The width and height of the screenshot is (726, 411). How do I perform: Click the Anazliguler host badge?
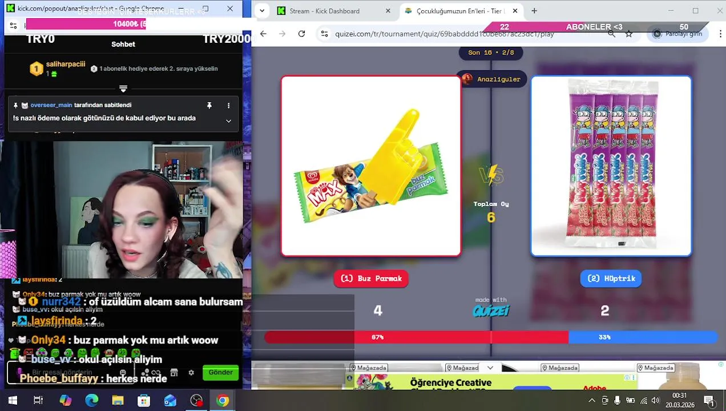(x=491, y=79)
